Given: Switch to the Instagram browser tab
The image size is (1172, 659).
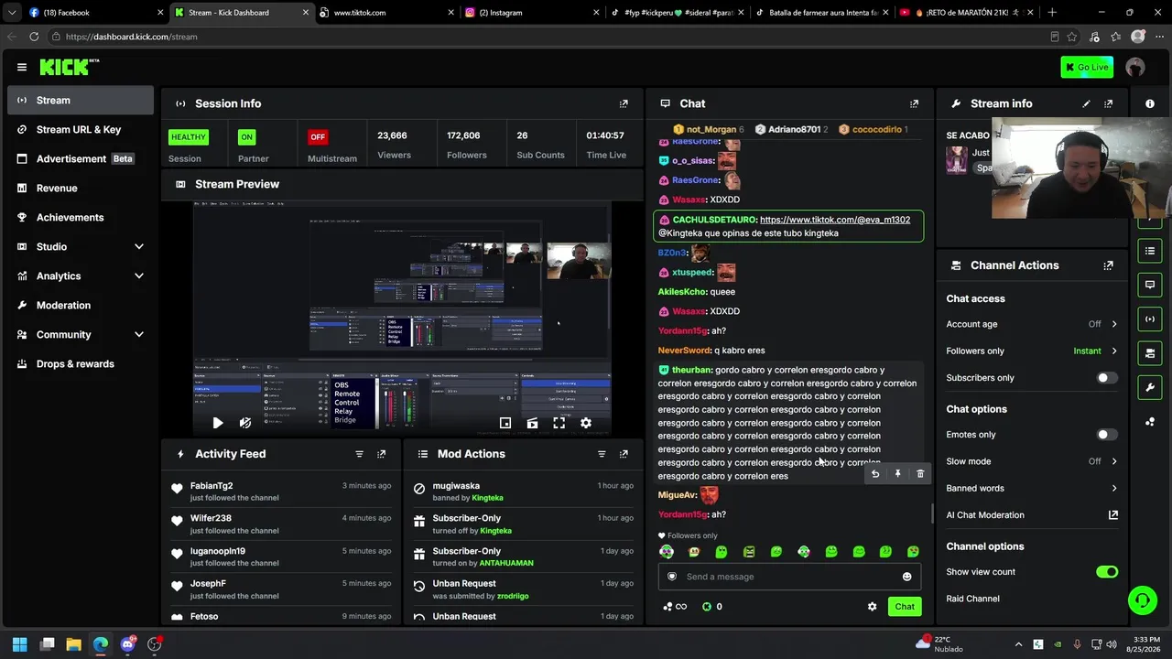Looking at the screenshot, I should 531,13.
